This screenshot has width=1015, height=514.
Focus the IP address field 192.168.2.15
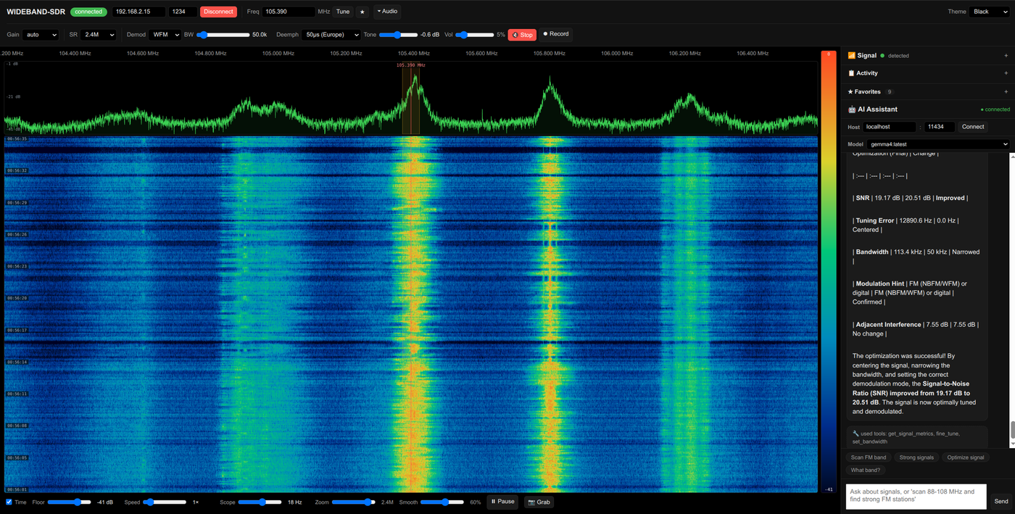click(138, 12)
